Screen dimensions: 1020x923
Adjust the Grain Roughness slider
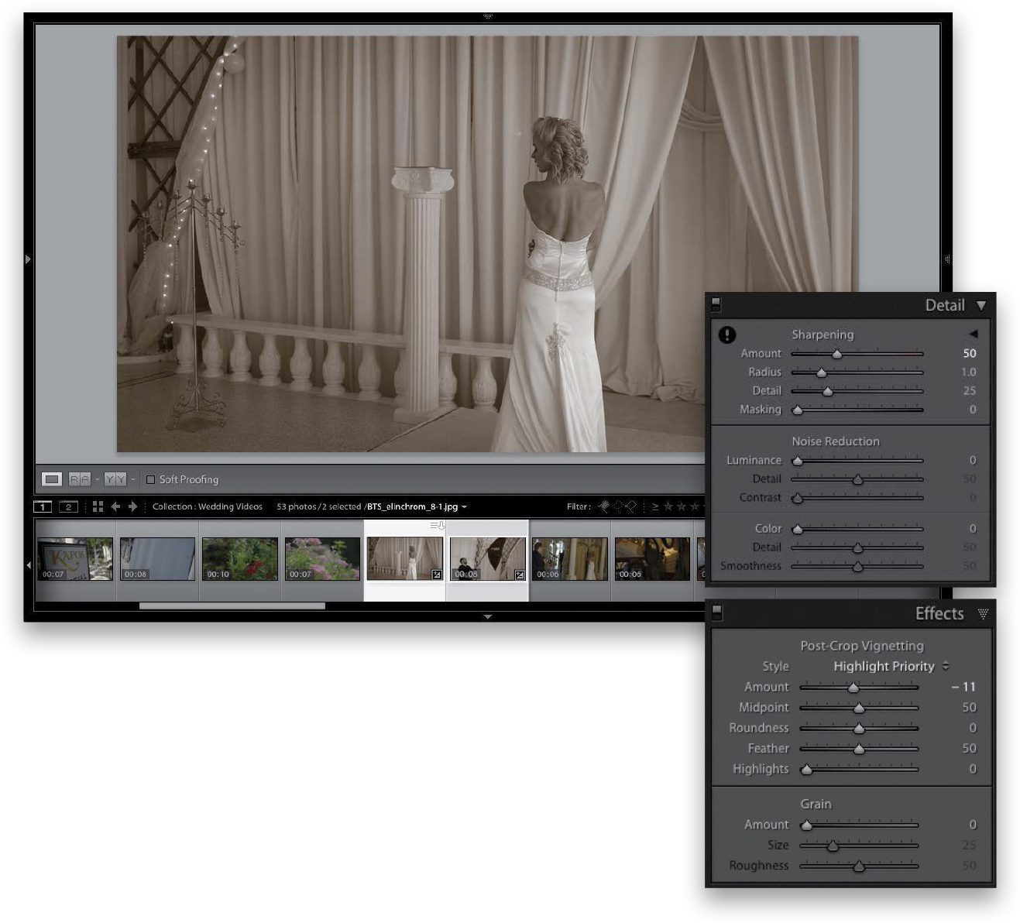click(x=859, y=866)
